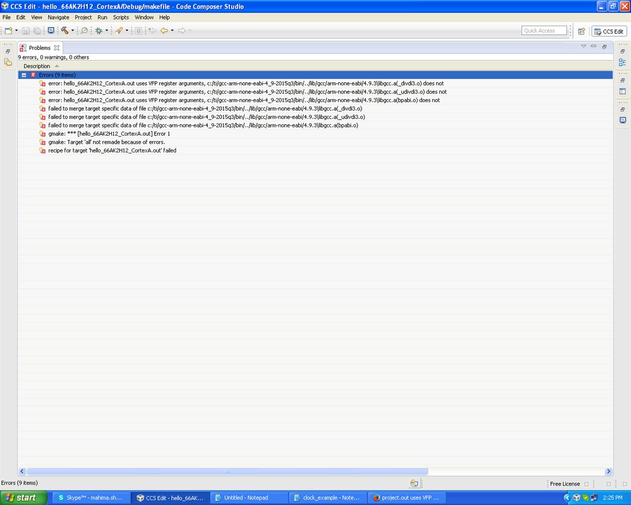
Task: Open the Outline view icon in right sidebar
Action: point(622,62)
